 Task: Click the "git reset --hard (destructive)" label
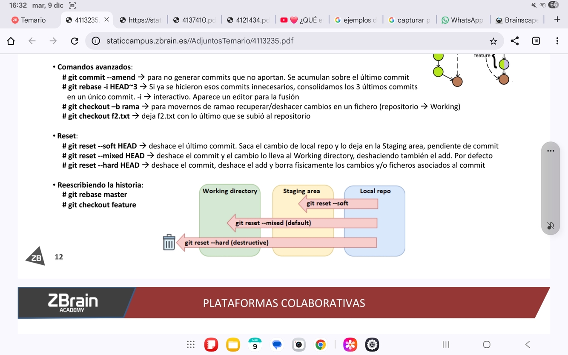click(227, 243)
